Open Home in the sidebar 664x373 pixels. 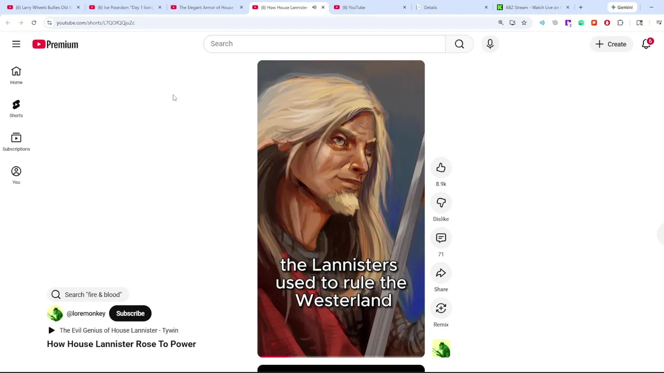tap(16, 75)
